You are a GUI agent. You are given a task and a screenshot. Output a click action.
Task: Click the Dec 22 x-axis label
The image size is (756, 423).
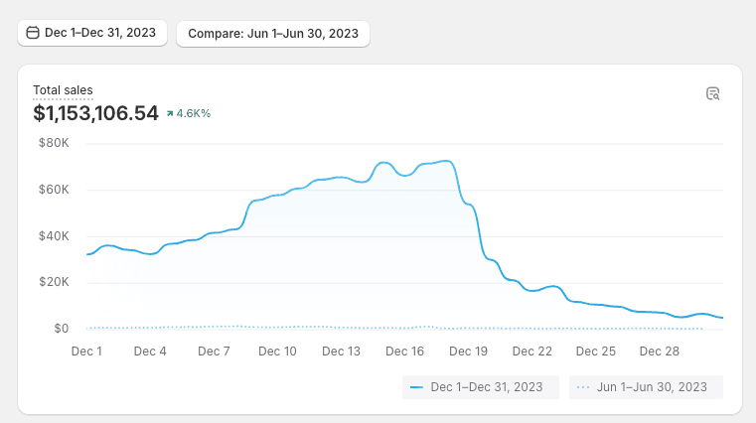(x=531, y=351)
